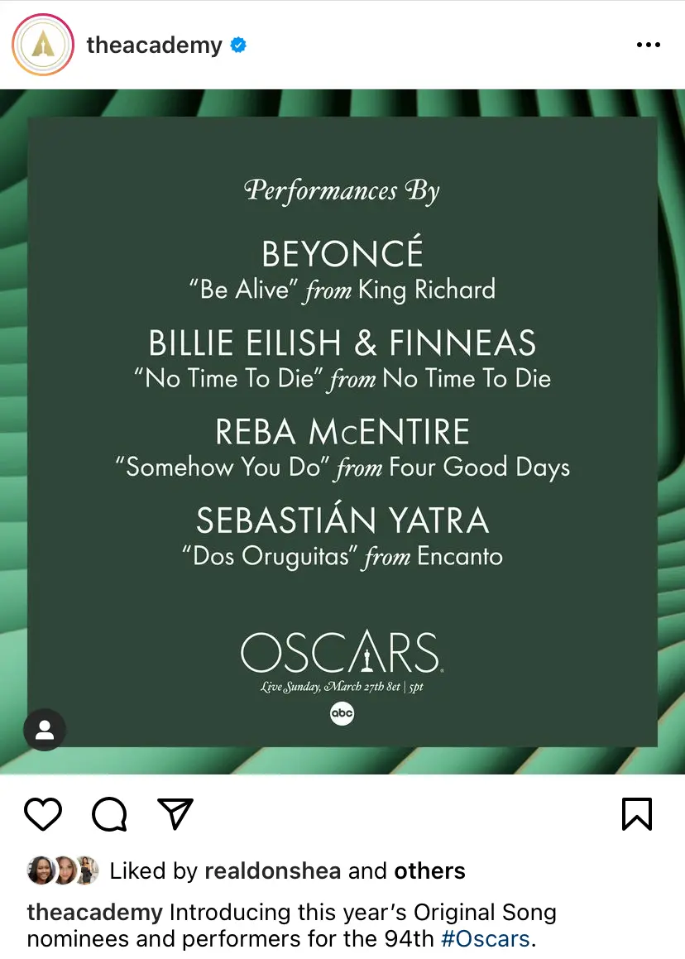Tap the heart icon to like post
Image resolution: width=685 pixels, height=959 pixels.
pos(43,814)
